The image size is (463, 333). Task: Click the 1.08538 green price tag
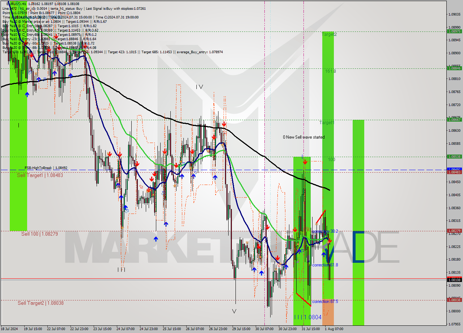(454, 156)
